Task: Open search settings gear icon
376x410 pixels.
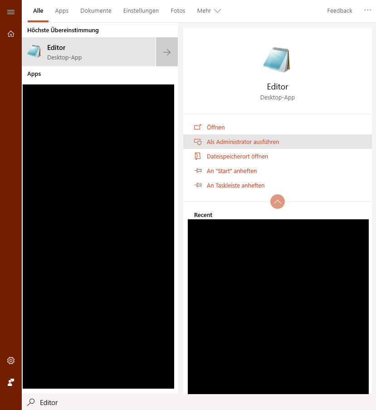Action: point(11,361)
